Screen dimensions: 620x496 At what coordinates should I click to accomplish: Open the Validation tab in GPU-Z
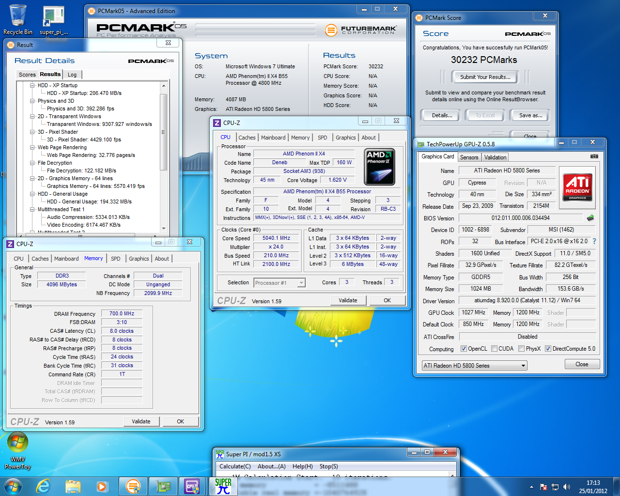pos(495,157)
